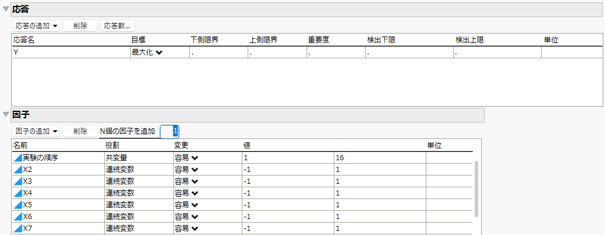Collapse the 応答 section disclosure triangle
The width and height of the screenshot is (605, 235).
pos(6,9)
